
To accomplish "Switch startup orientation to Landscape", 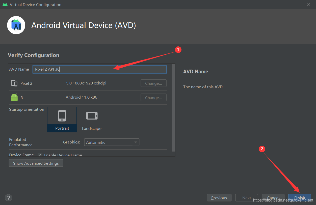I will point(92,120).
